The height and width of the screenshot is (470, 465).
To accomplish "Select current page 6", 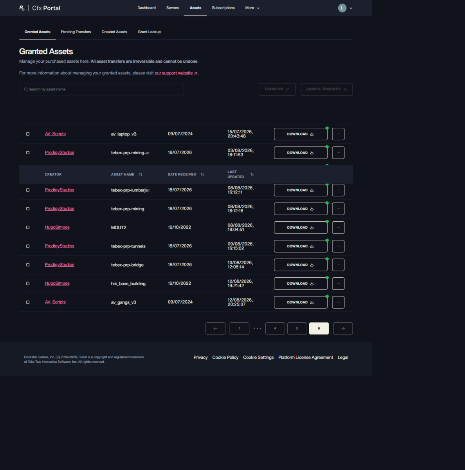I will 319,329.
